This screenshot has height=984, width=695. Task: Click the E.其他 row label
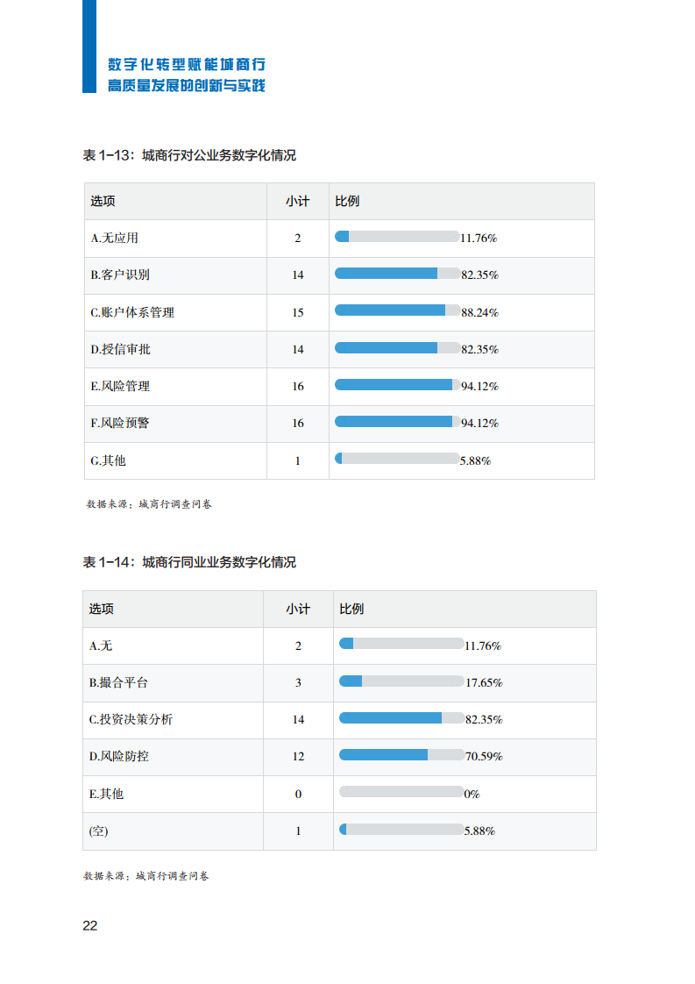[x=107, y=794]
